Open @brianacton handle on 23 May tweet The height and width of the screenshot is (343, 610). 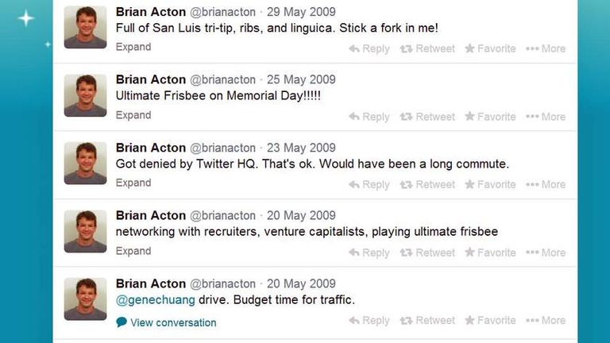coord(222,148)
